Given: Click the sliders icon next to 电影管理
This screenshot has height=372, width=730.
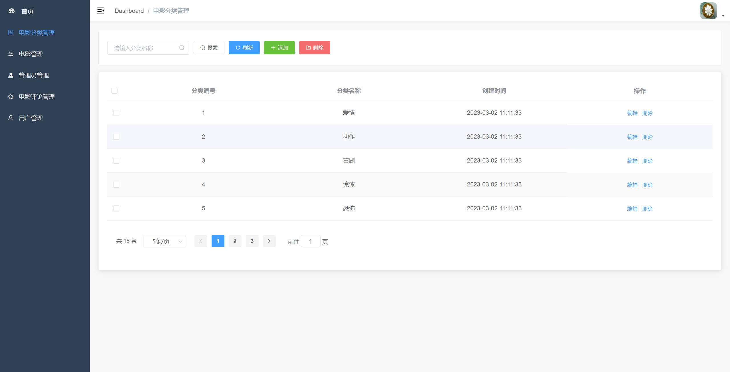Looking at the screenshot, I should 11,54.
